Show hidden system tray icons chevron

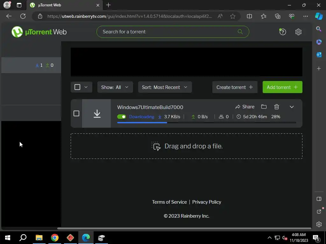[269, 238]
